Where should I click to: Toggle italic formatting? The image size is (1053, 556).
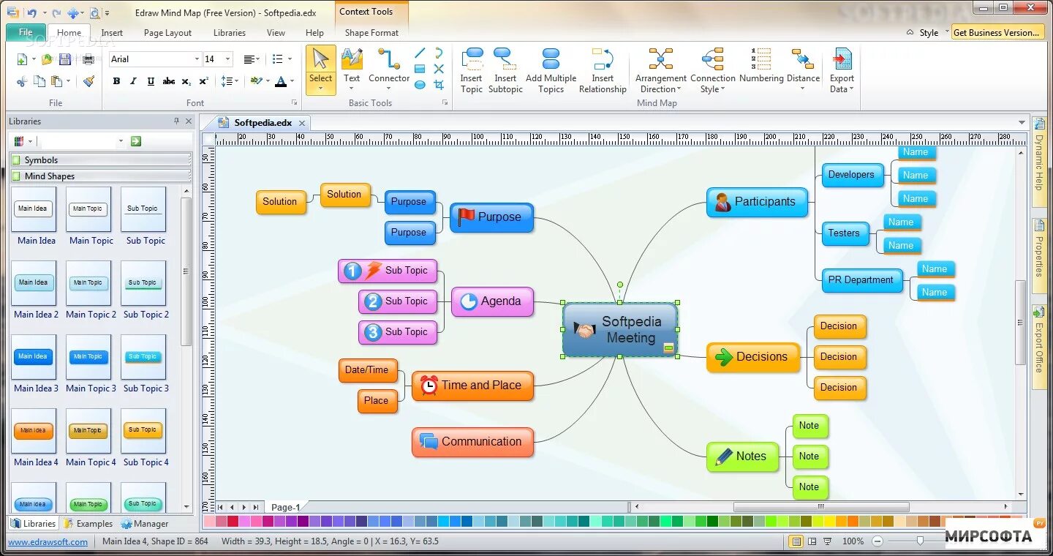133,81
